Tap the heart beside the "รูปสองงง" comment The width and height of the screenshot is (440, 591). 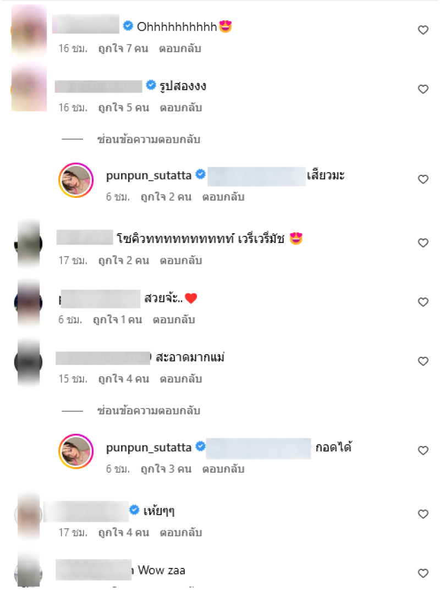[423, 89]
